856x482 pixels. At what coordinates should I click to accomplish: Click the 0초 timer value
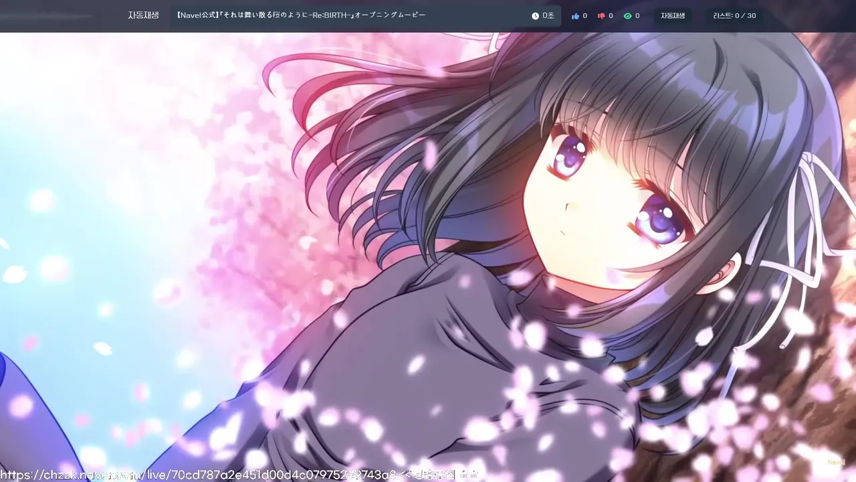[548, 15]
